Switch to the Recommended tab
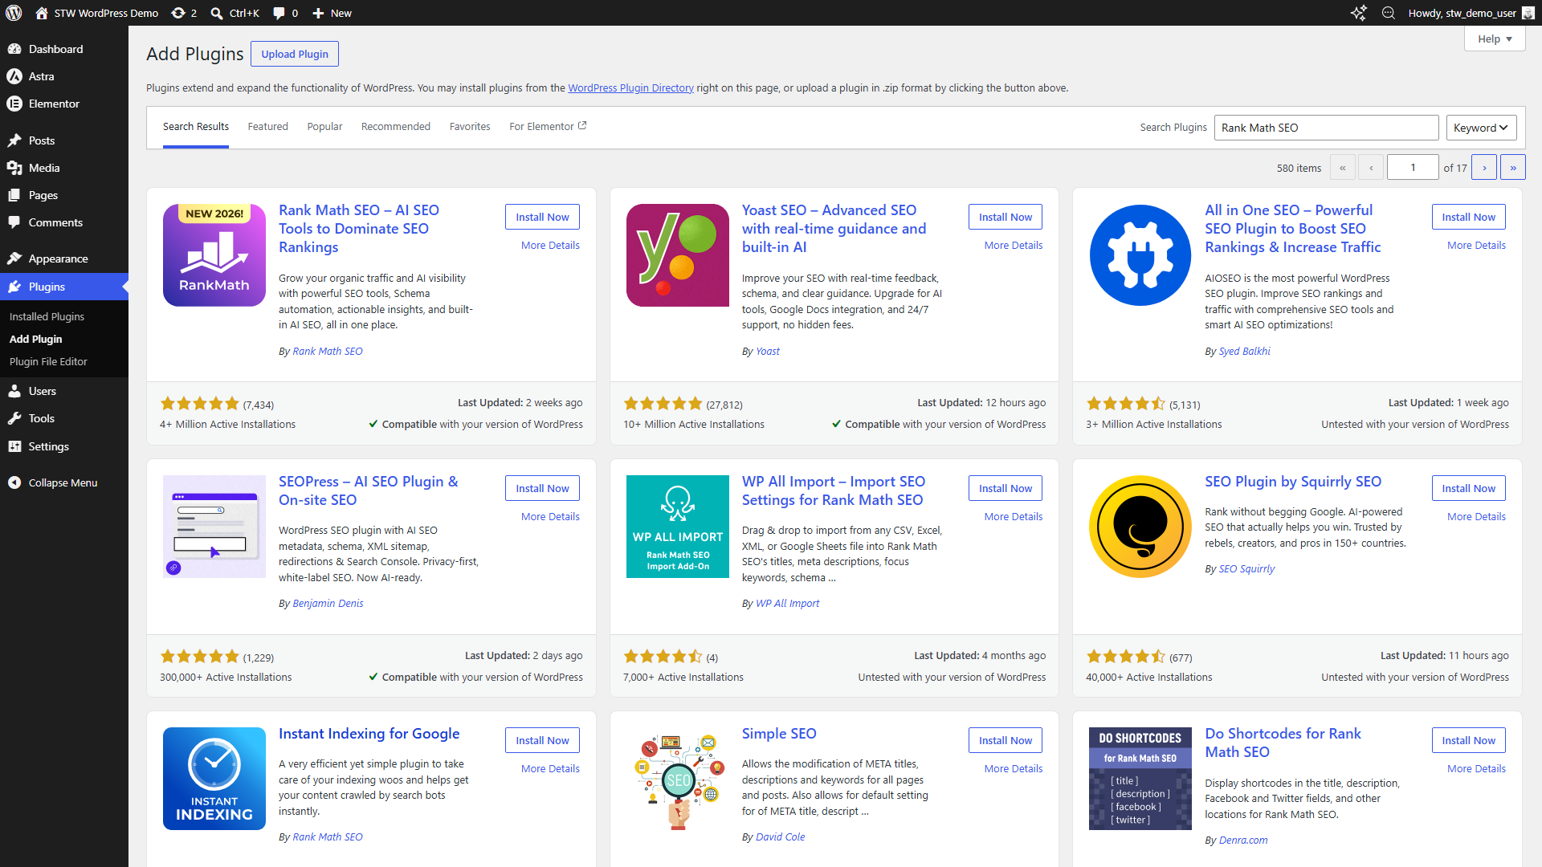The image size is (1542, 867). (396, 127)
